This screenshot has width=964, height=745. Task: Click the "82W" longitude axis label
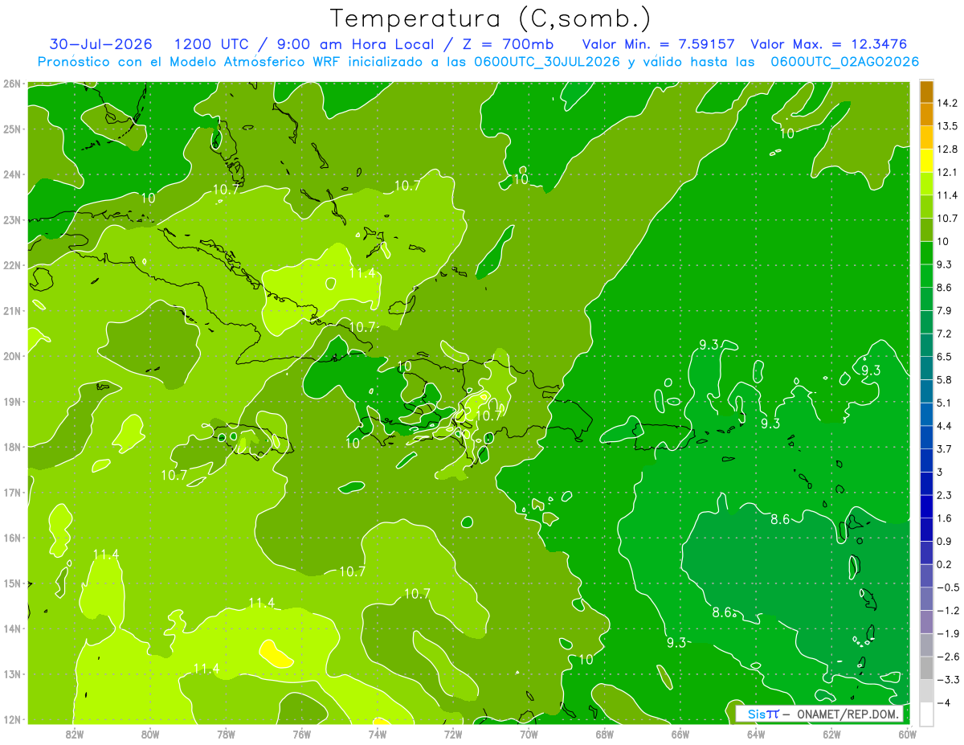(75, 735)
